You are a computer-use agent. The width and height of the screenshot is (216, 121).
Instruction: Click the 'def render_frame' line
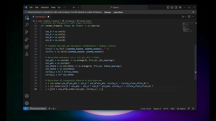click(71, 26)
